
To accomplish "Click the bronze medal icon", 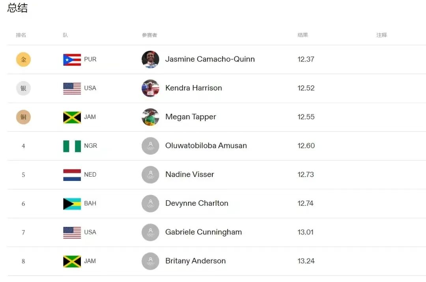I will tap(23, 117).
